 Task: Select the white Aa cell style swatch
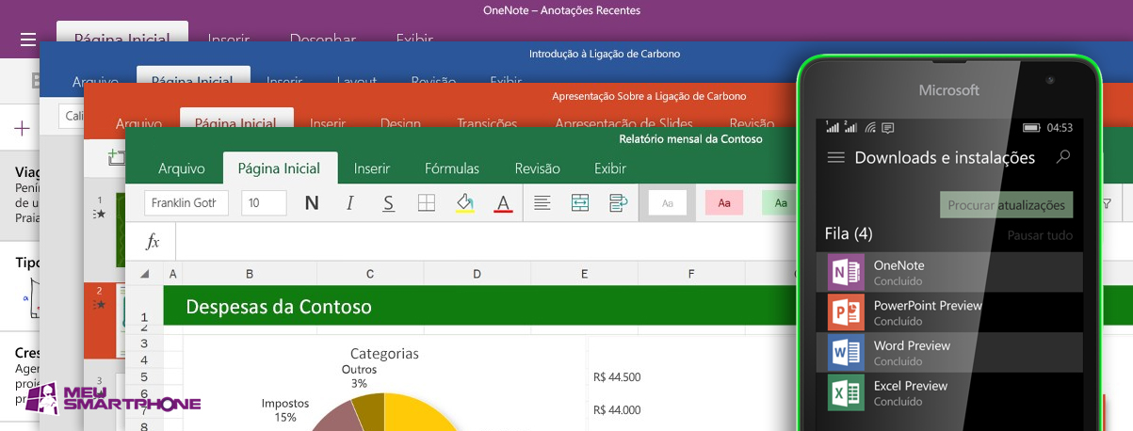(667, 202)
